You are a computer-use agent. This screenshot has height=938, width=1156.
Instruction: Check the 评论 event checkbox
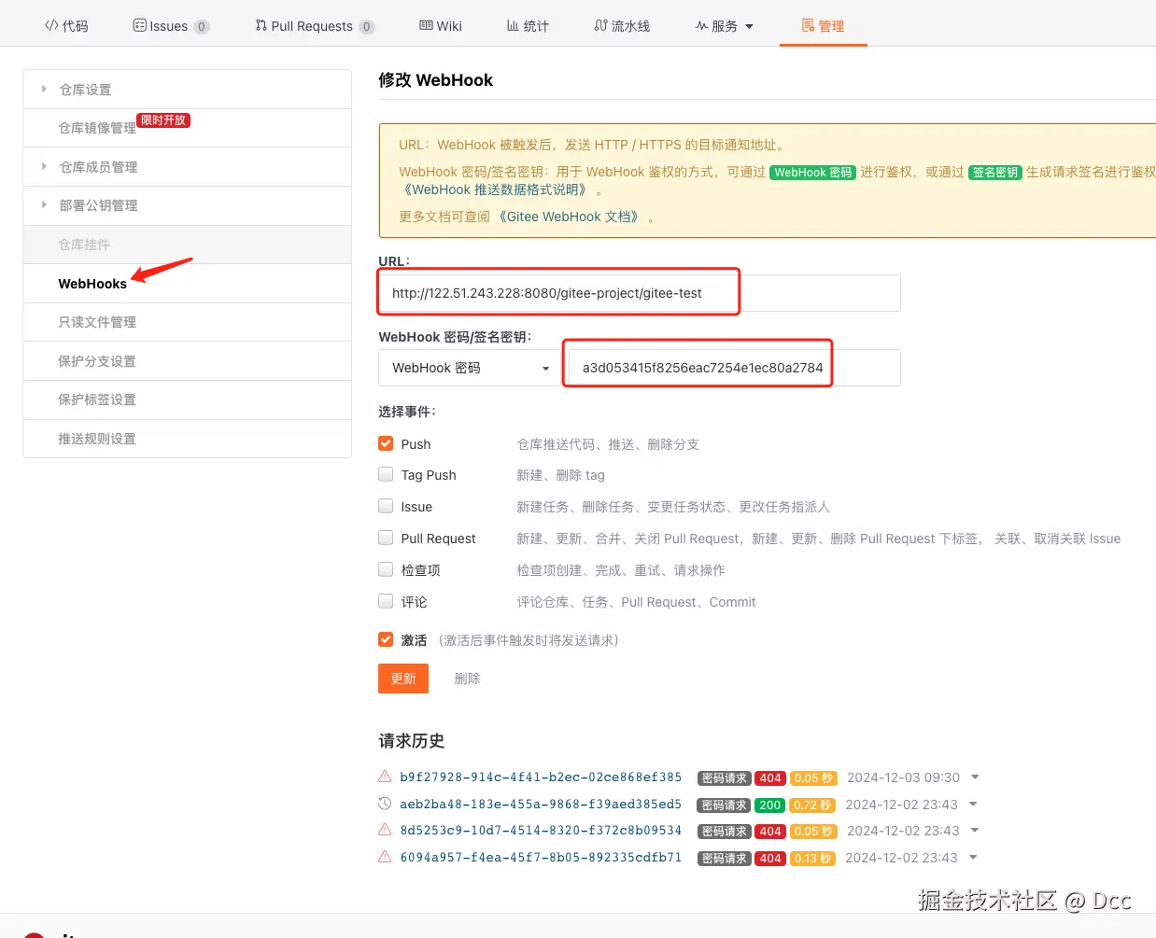[386, 601]
